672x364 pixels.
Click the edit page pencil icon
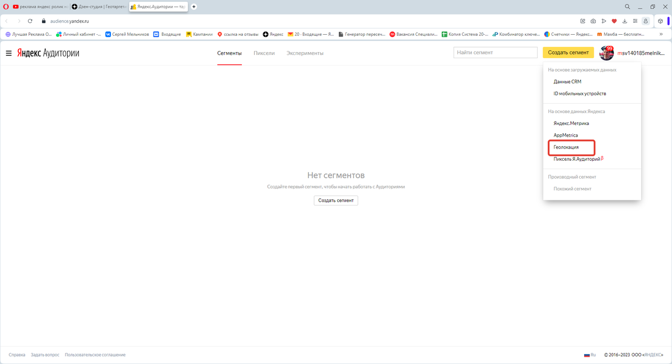tap(583, 21)
